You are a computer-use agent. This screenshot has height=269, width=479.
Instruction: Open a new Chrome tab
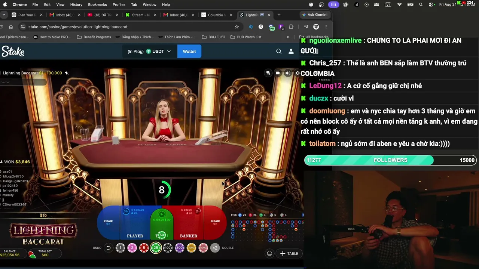279,15
